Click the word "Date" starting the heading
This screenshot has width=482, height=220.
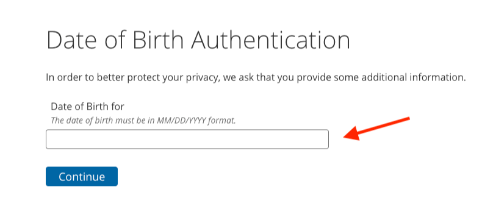tap(73, 40)
